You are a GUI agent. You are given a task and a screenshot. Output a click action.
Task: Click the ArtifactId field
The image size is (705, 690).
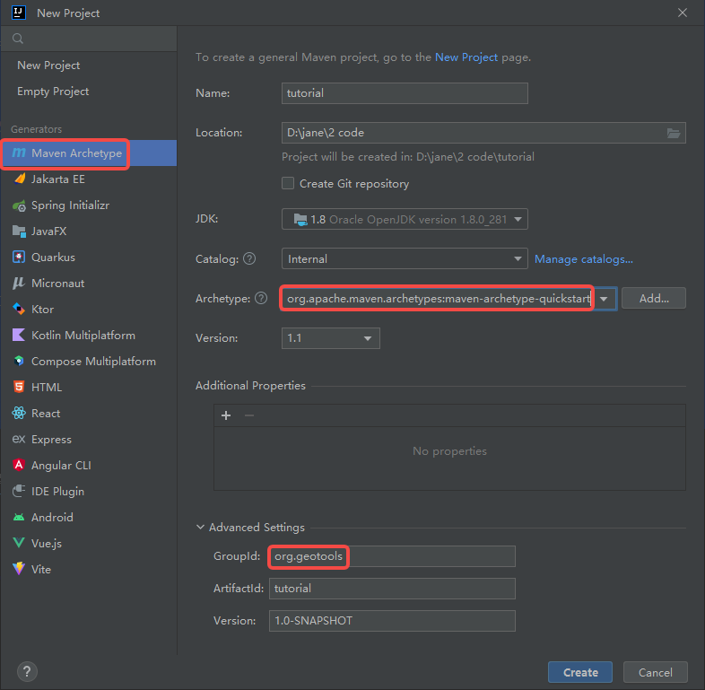[392, 589]
